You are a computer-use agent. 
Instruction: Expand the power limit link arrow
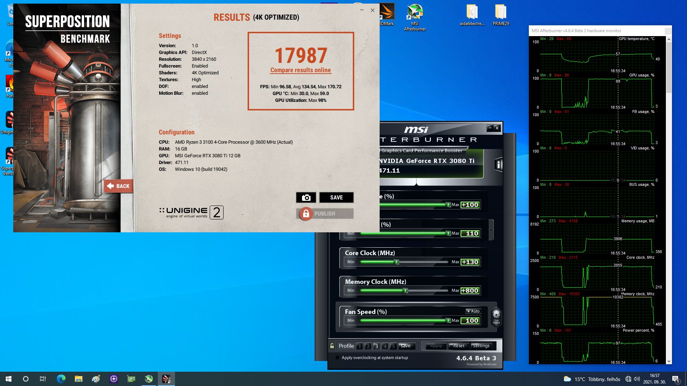click(x=491, y=230)
